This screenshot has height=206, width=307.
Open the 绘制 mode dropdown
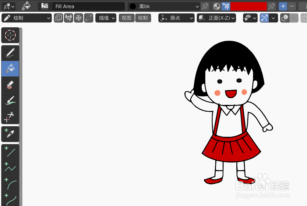[x=26, y=18]
